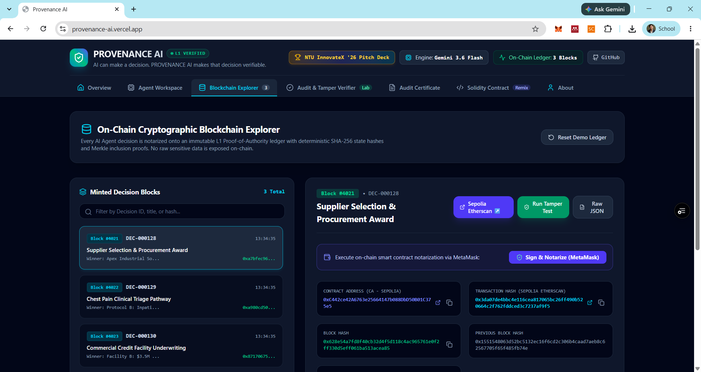The image size is (701, 372).
Task: Click the address bar URL
Action: tap(107, 29)
